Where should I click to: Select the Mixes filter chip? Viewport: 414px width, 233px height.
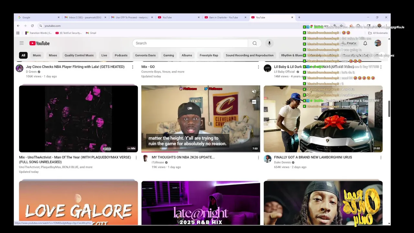[x=53, y=55]
